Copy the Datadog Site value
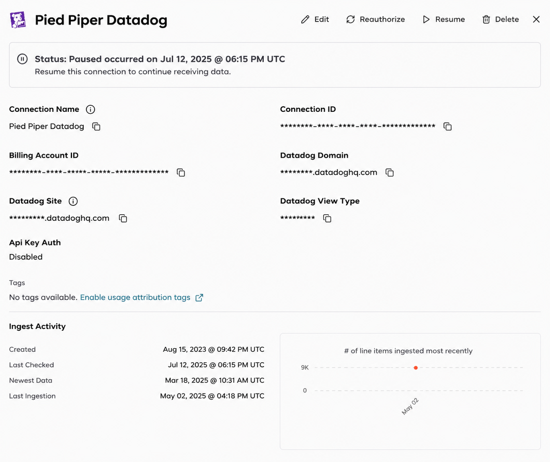 pyautogui.click(x=123, y=218)
